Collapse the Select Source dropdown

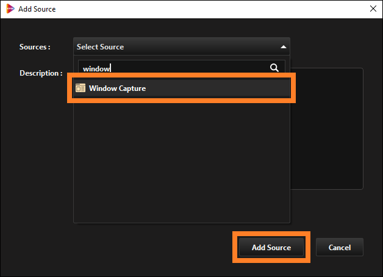182,46
